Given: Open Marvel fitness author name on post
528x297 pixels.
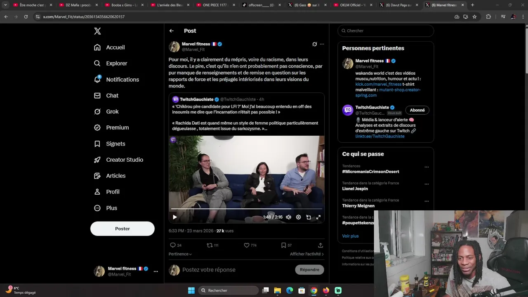Looking at the screenshot, I should coord(196,44).
